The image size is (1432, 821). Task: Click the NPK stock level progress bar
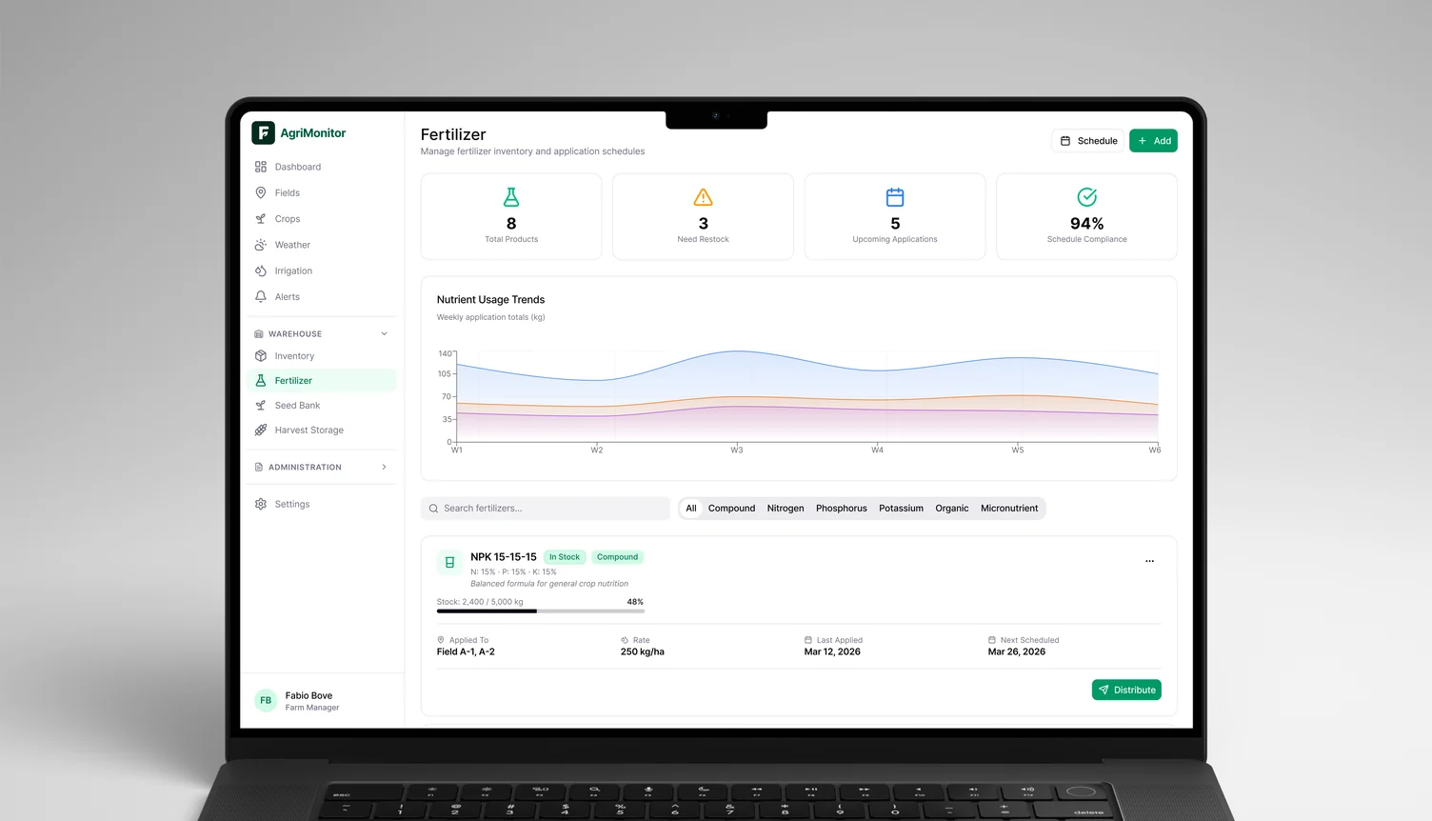pyautogui.click(x=540, y=611)
